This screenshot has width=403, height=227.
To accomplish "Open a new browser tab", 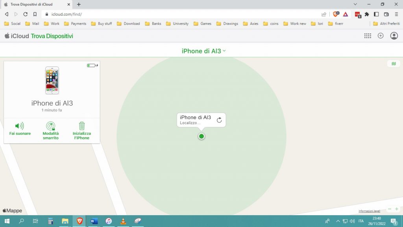I will click(x=79, y=4).
